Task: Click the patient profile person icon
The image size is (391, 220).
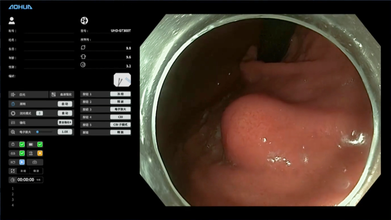Action: 12,21
